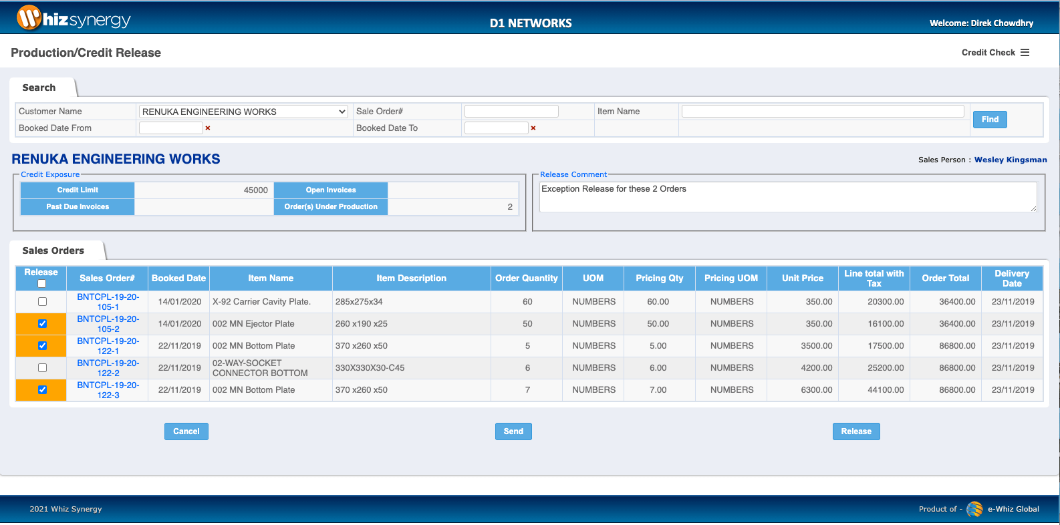Click inside the Release Comment text area

point(787,197)
